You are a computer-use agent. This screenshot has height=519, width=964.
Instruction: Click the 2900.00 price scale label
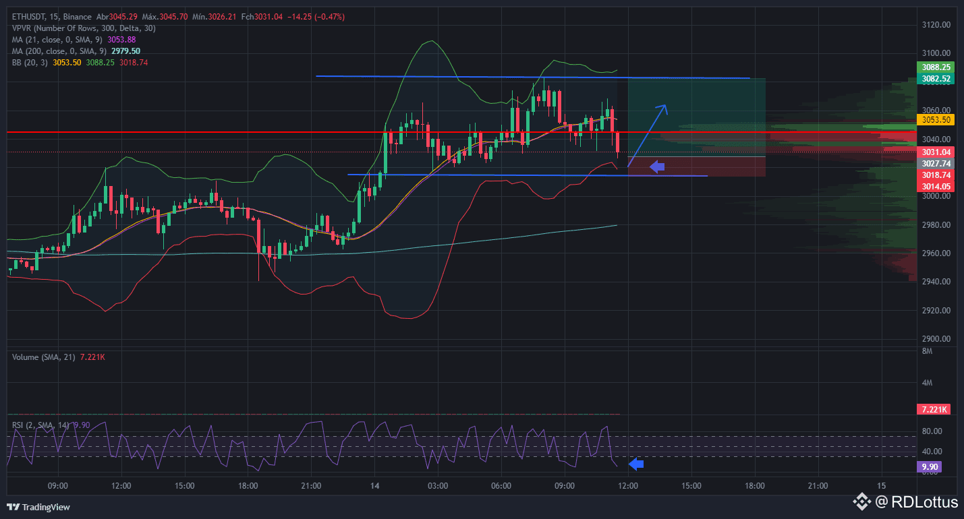tap(936, 339)
